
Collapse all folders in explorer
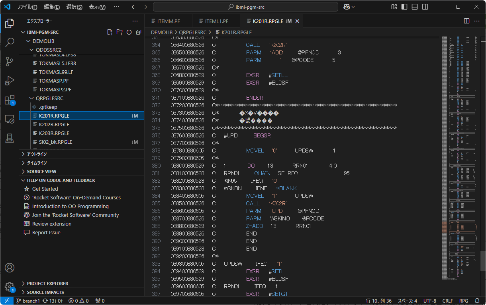tap(139, 32)
